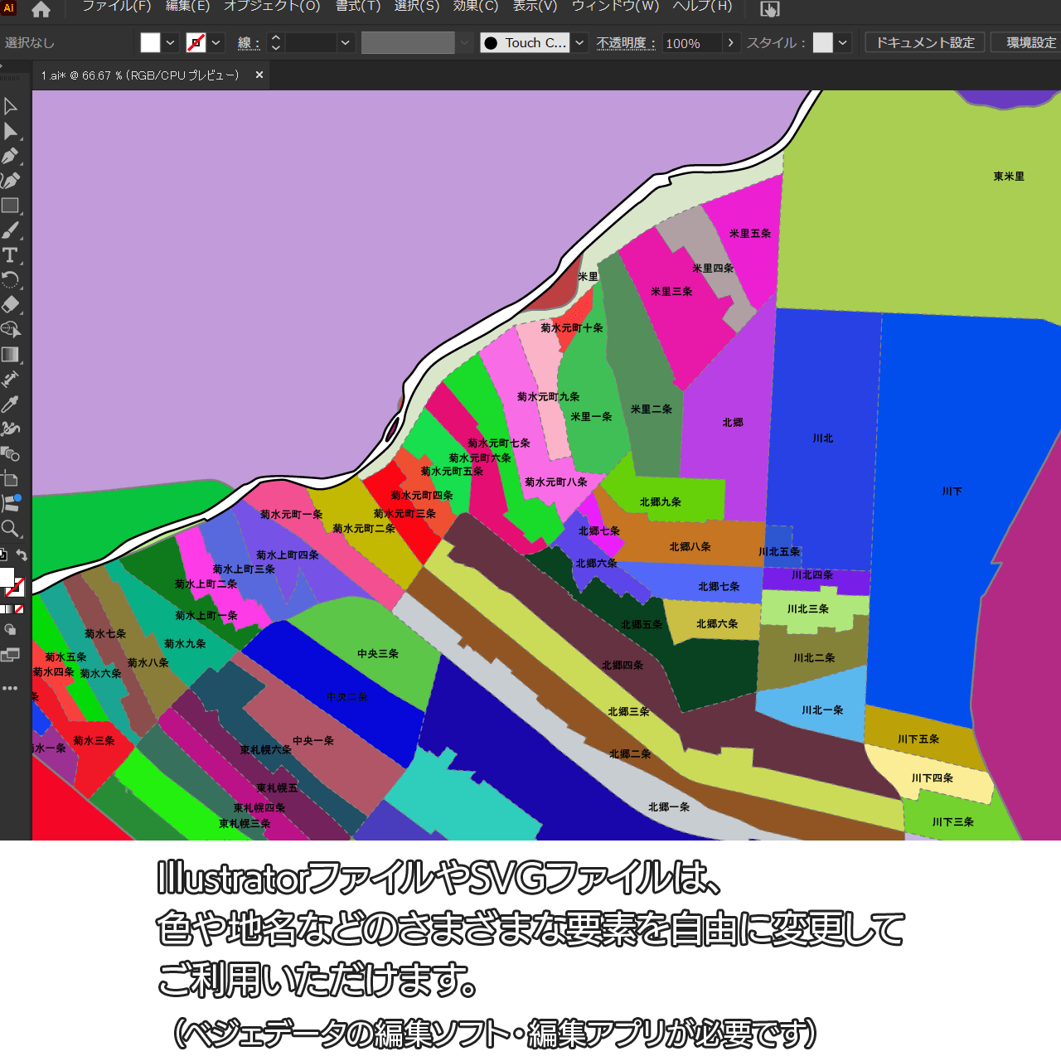
Task: Click the opacity 100% input field
Action: 690,43
